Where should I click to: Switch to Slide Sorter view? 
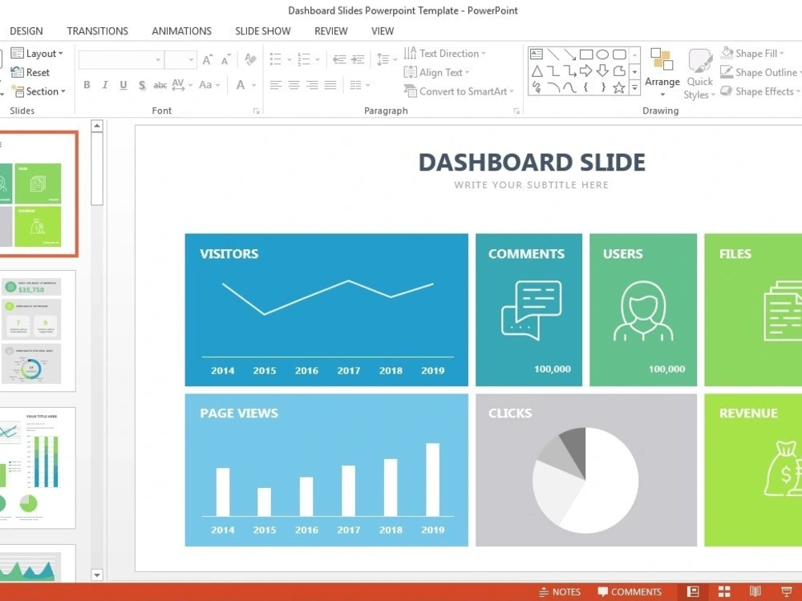pyautogui.click(x=724, y=591)
